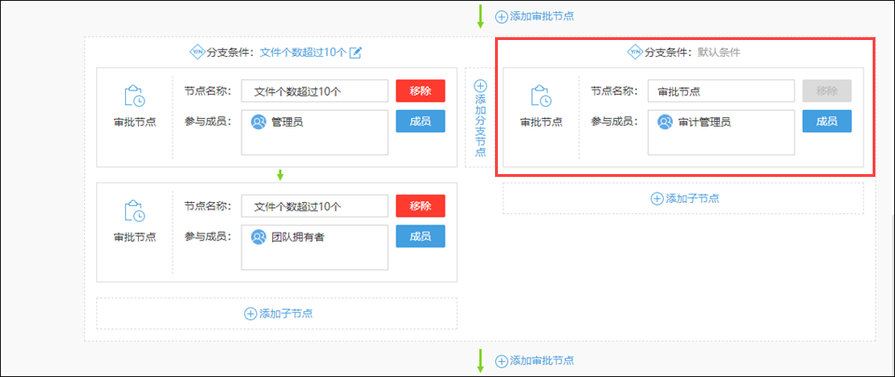Click 参与成员 label in 管理员 card
The image size is (895, 377).
[207, 121]
